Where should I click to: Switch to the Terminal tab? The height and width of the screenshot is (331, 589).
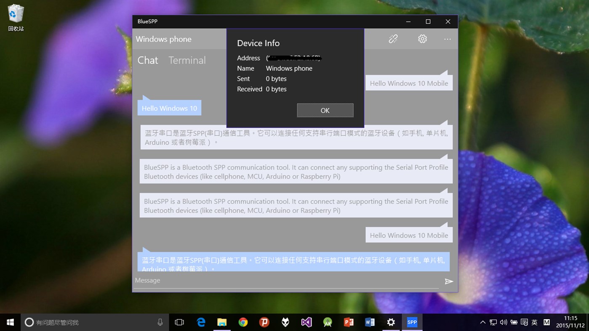coord(187,60)
